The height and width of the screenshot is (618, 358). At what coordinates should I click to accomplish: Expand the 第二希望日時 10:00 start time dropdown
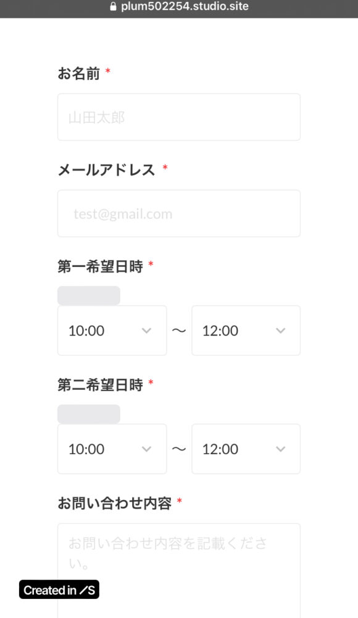(x=112, y=449)
